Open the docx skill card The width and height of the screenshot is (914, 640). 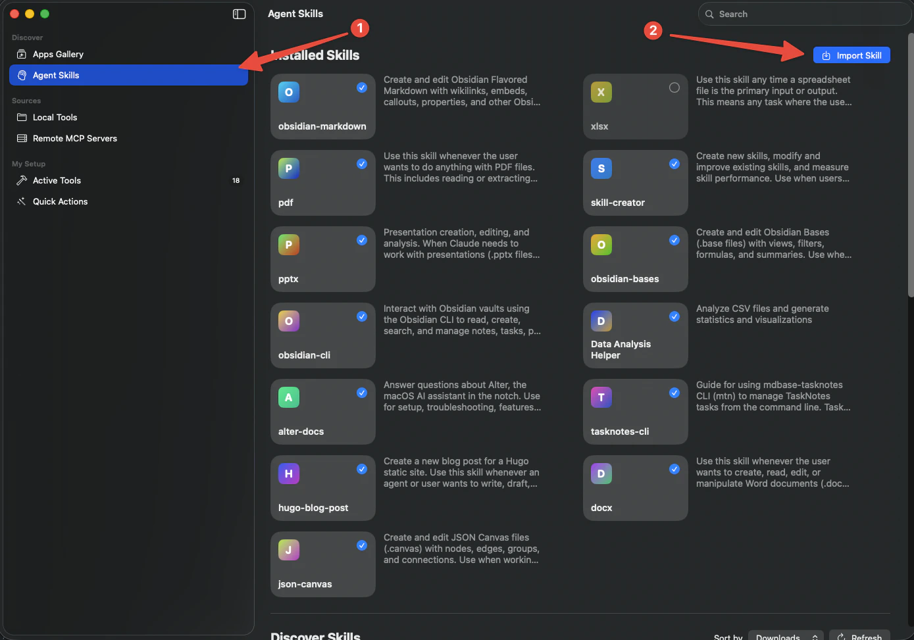(x=636, y=488)
